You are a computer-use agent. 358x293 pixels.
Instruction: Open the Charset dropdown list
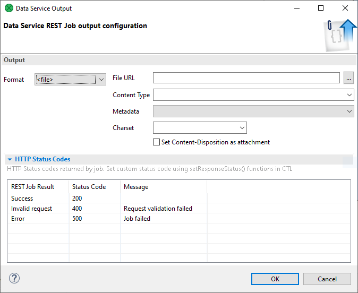click(242, 128)
